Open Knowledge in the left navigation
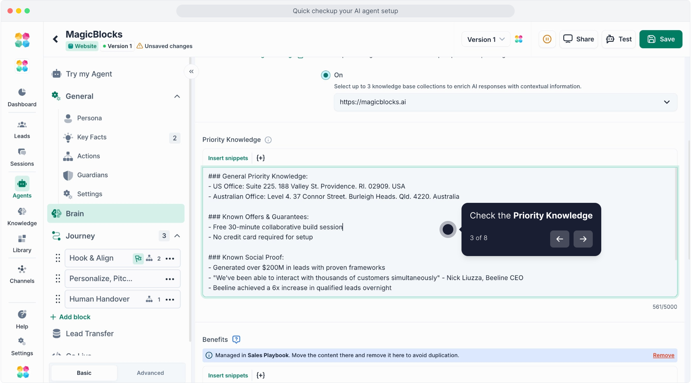 point(22,216)
